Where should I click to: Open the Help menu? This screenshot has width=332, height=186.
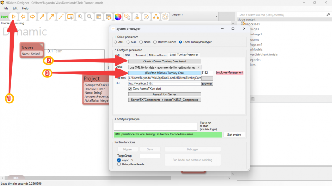[x=25, y=8]
